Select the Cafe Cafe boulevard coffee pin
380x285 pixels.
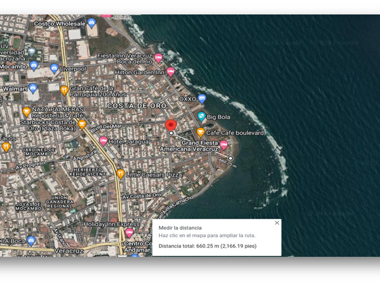coord(200,132)
